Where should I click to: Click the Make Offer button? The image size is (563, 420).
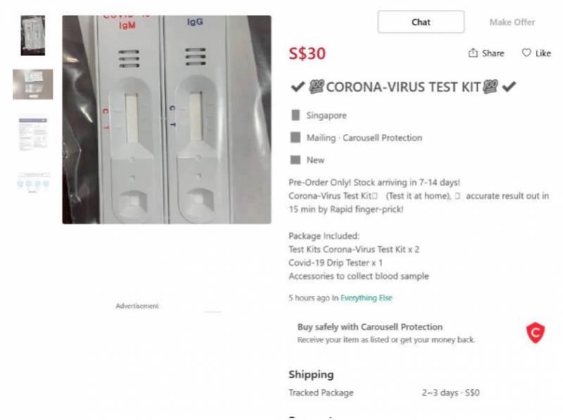[512, 22]
